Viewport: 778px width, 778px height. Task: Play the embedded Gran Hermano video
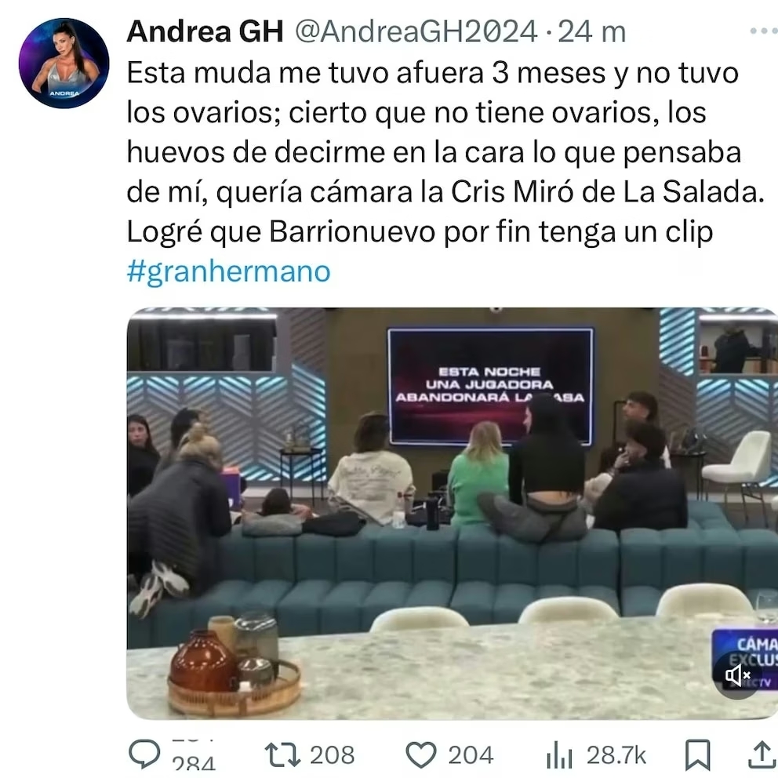[452, 514]
